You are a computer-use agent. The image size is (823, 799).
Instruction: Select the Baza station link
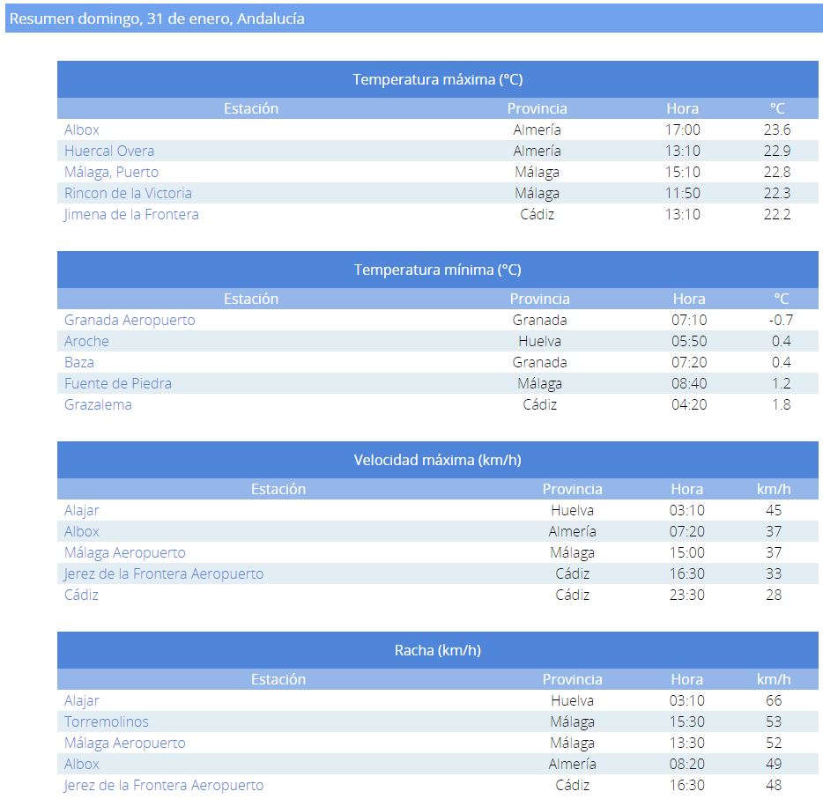(x=79, y=362)
